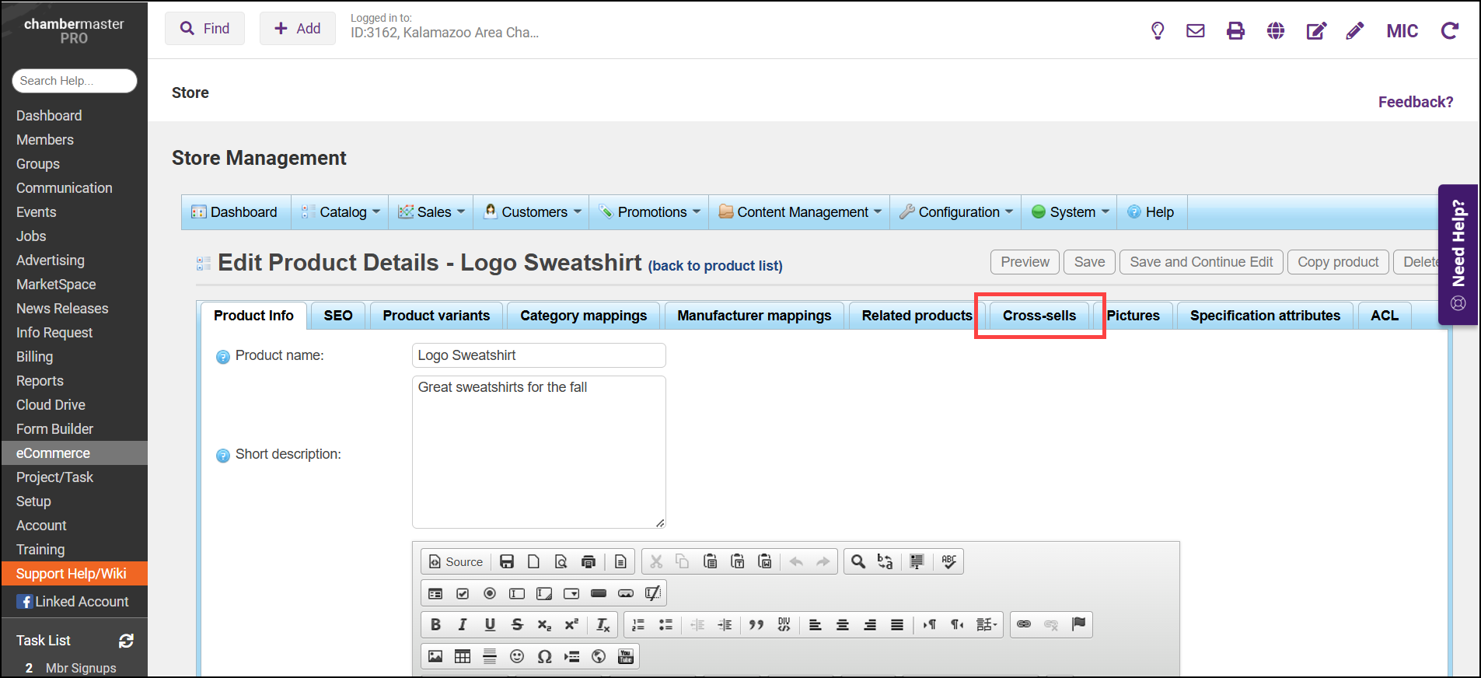Open the Product variants tab

click(436, 316)
